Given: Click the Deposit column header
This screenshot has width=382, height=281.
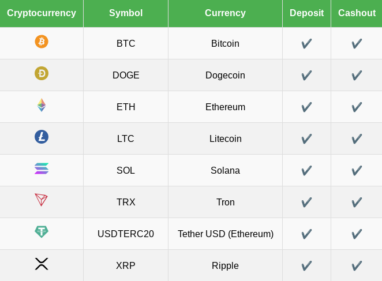Looking at the screenshot, I should click(306, 13).
